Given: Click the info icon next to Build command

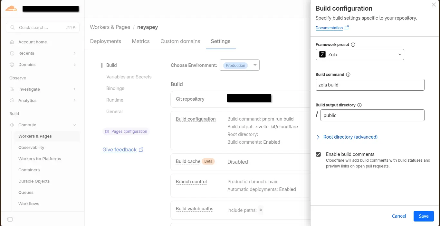Looking at the screenshot, I should coord(348,75).
